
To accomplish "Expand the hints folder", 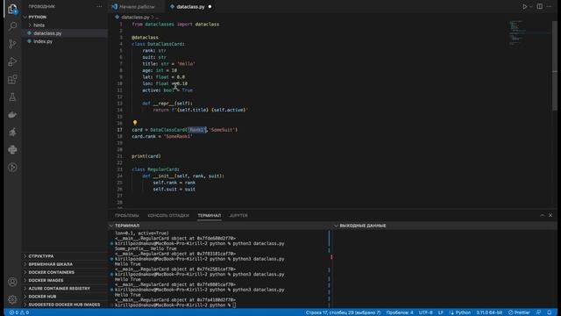I will point(39,25).
